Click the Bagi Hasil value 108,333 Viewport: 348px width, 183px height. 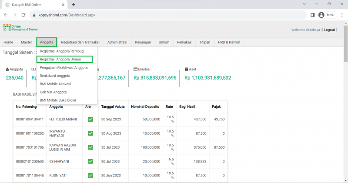[200, 162]
